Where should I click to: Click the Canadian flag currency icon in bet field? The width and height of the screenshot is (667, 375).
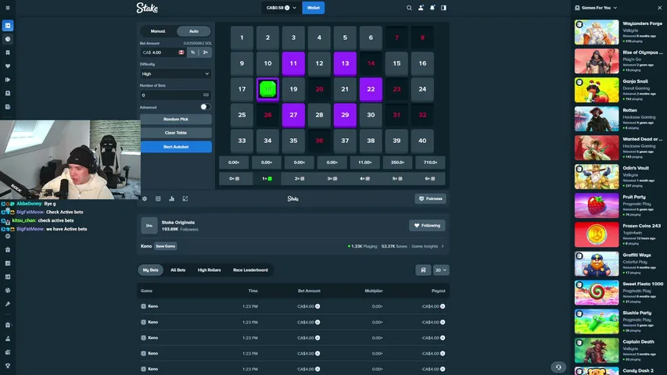click(181, 52)
